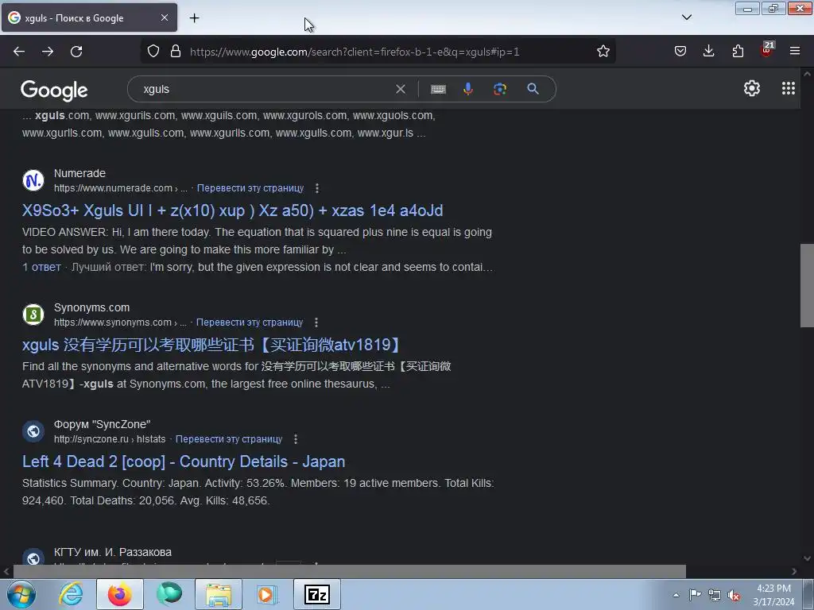Select the xguls - Поиск в Google tab

pyautogui.click(x=89, y=17)
